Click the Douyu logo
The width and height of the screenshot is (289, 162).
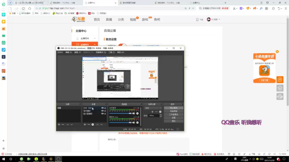(78, 19)
